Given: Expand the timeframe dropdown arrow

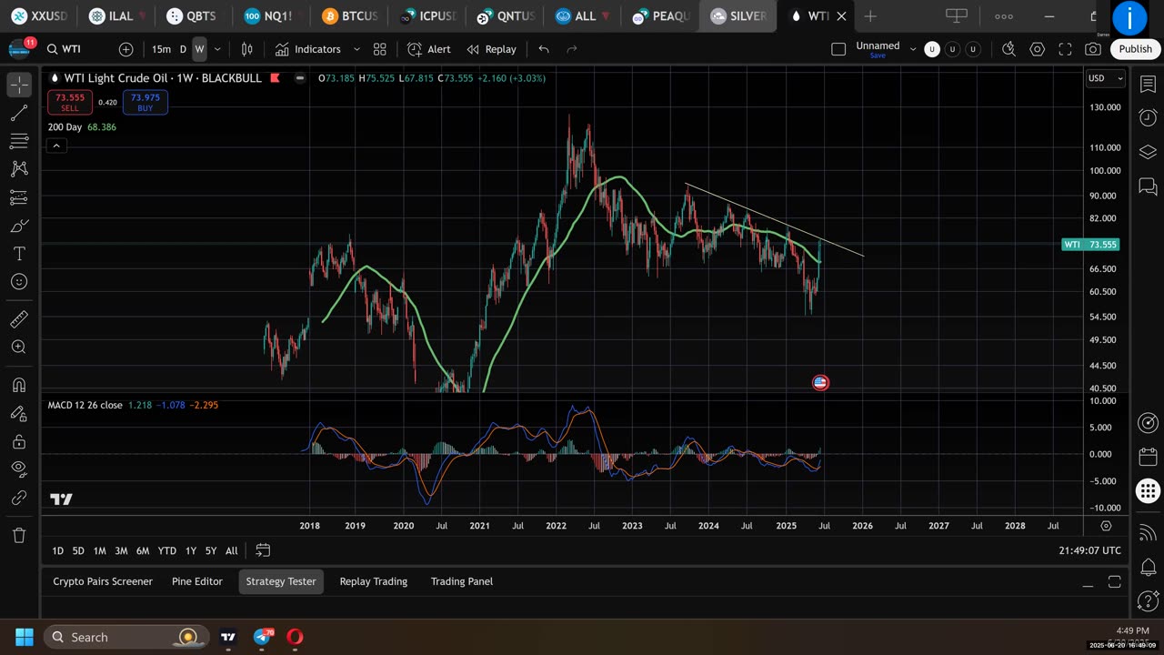Looking at the screenshot, I should [x=217, y=49].
